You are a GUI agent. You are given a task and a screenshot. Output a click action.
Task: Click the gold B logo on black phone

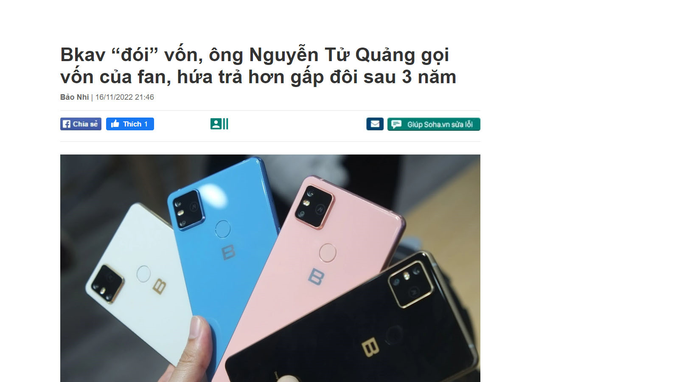[x=370, y=347]
